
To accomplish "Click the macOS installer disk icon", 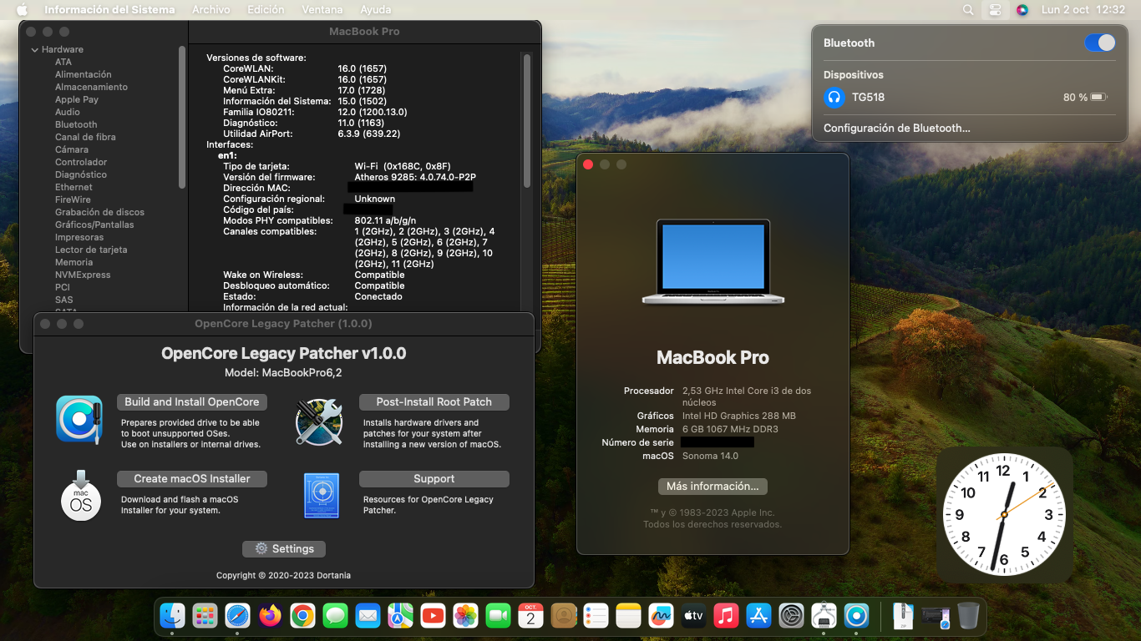I will [x=81, y=496].
